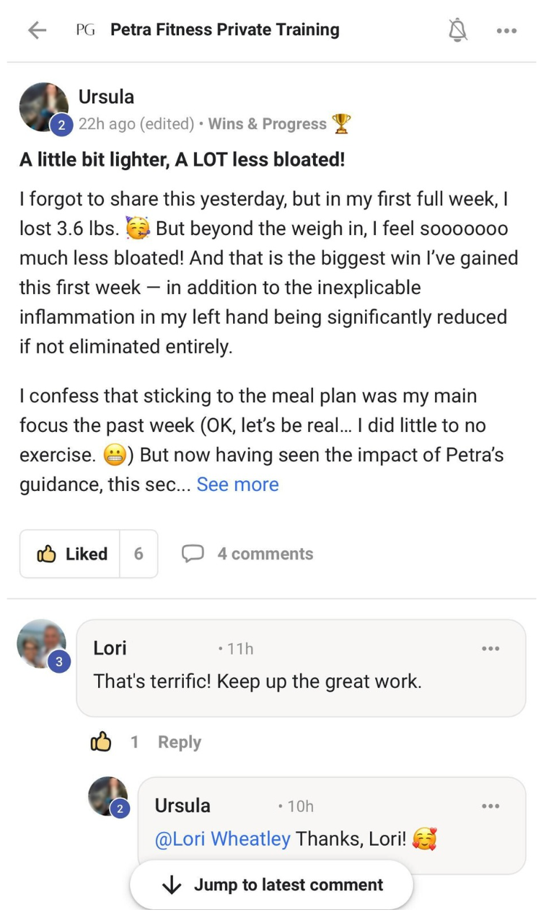Open the top header three-dot menu

(x=506, y=30)
